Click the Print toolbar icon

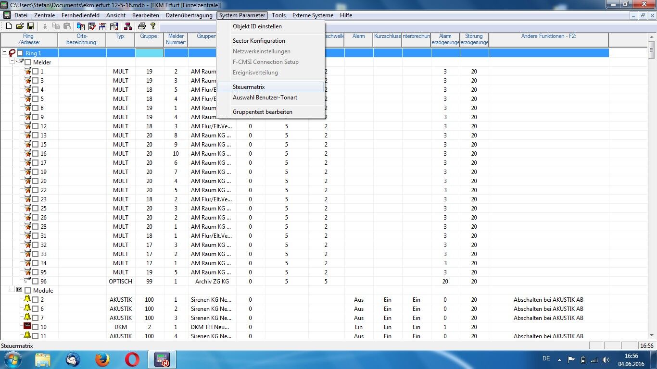(142, 26)
